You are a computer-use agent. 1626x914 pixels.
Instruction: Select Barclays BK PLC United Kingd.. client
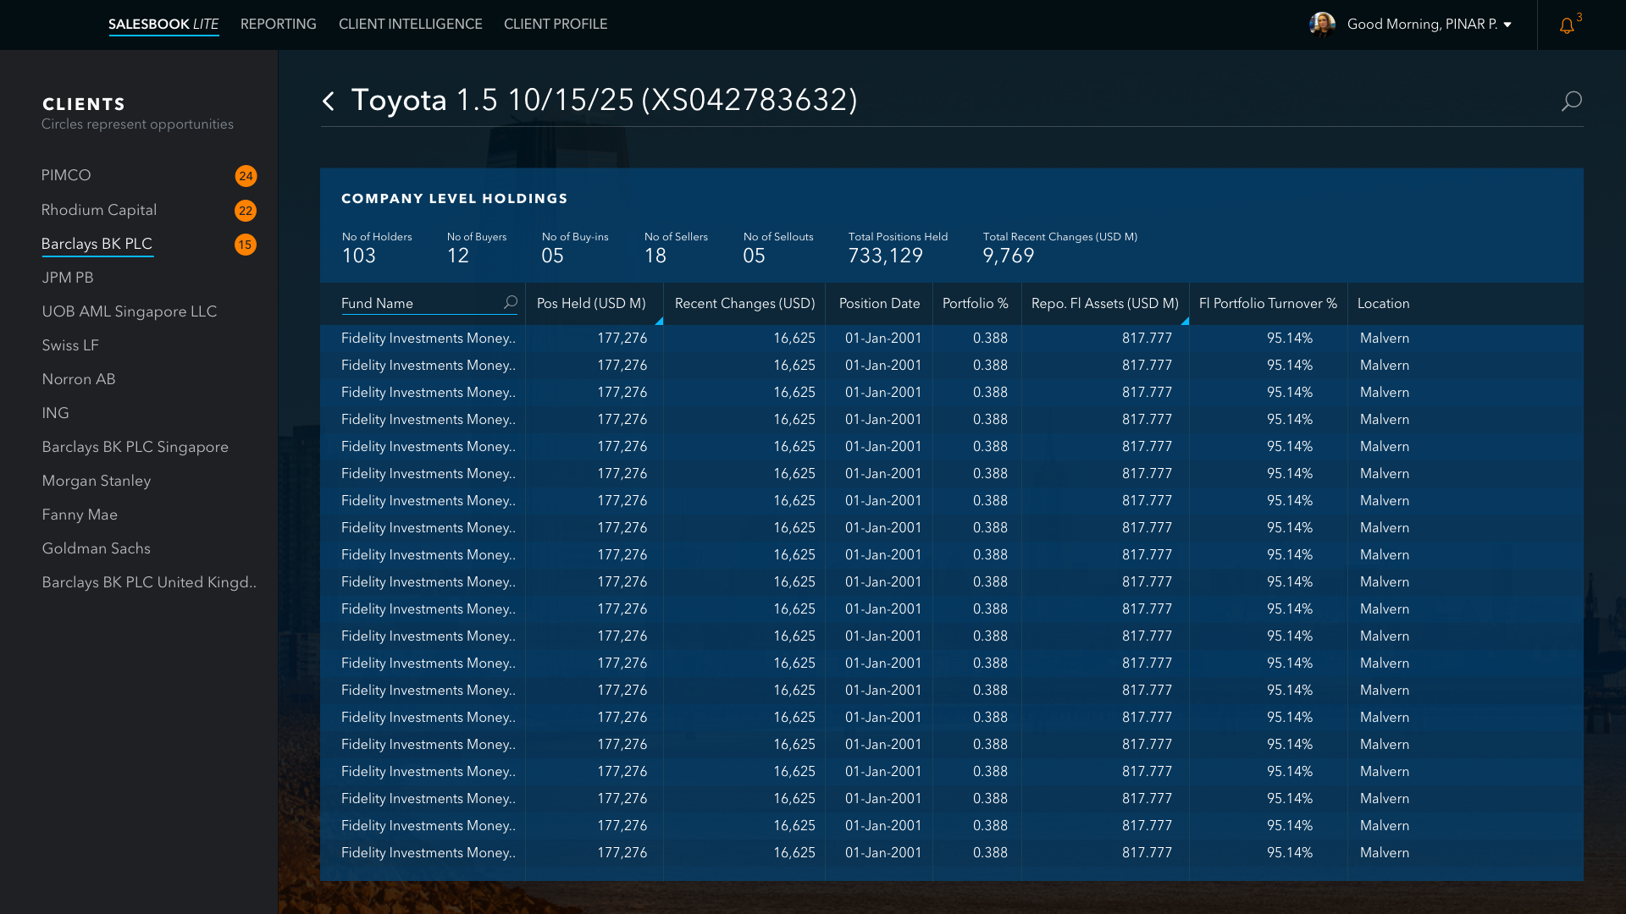pyautogui.click(x=149, y=582)
